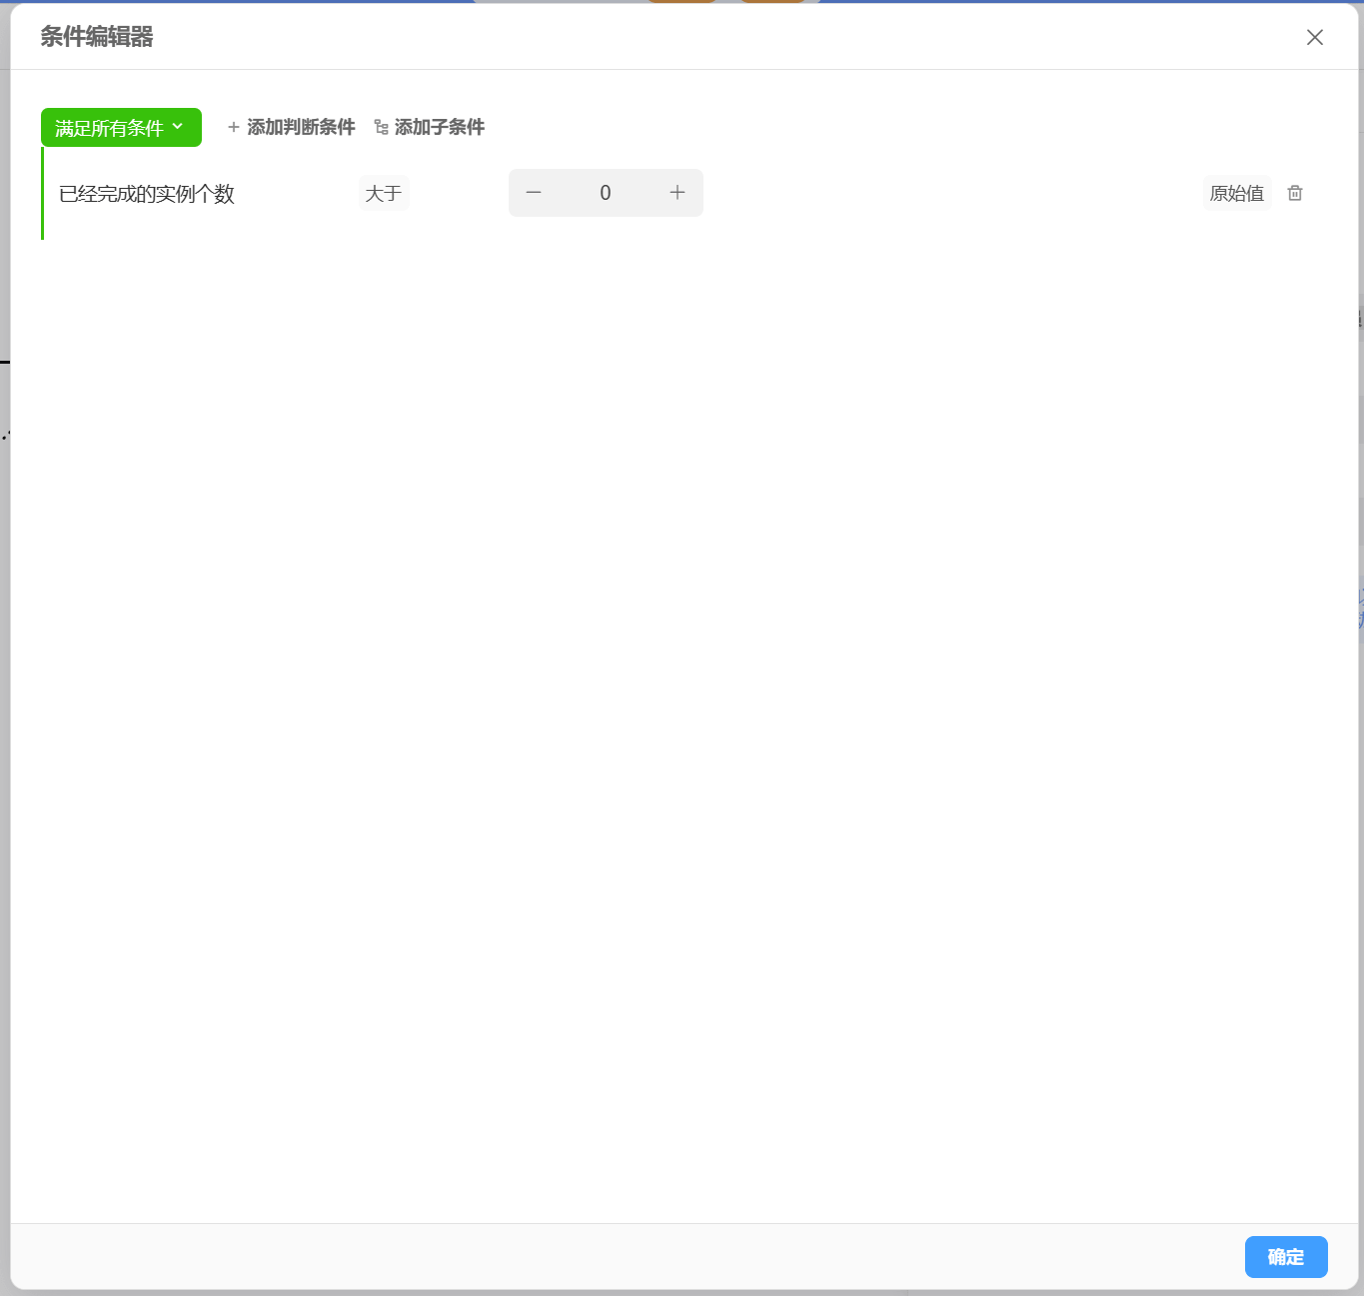Decrease the value with the minus button

pyautogui.click(x=534, y=193)
